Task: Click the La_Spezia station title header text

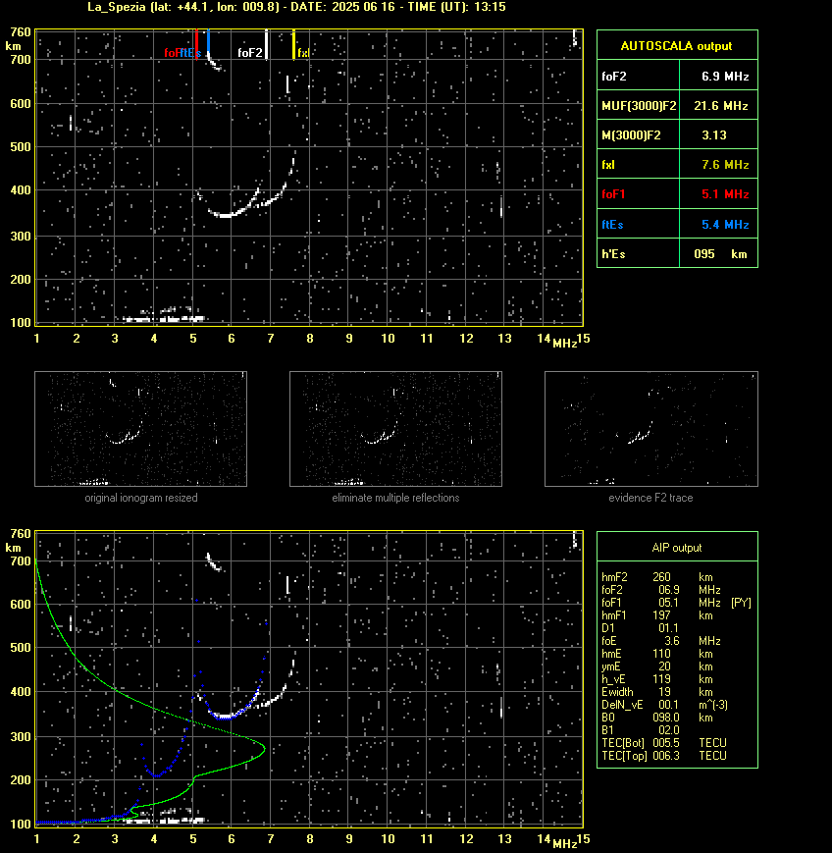Action: point(296,7)
